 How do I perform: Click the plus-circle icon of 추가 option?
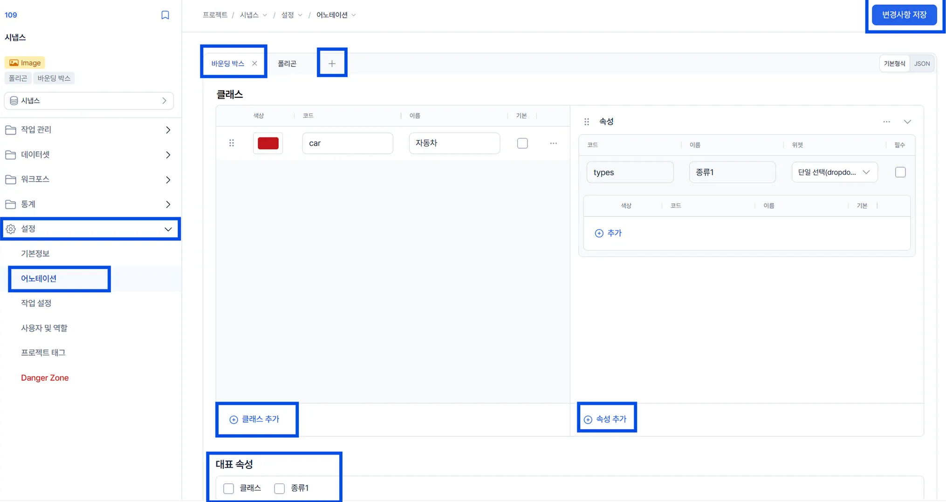(x=599, y=233)
